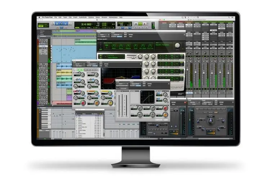267x179 pixels.
Task: Click the large Xpand level knob
Action: click(177, 45)
